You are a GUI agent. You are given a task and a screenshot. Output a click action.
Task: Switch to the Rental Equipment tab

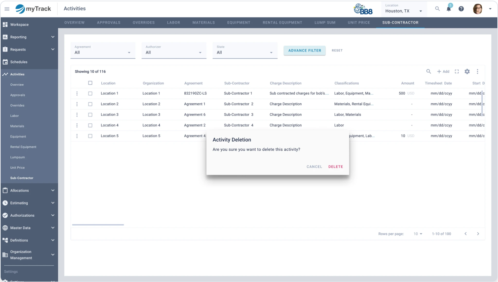tap(282, 22)
